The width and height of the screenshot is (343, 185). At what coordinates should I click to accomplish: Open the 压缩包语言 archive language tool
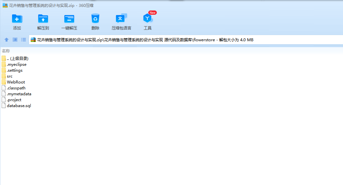pos(122,18)
